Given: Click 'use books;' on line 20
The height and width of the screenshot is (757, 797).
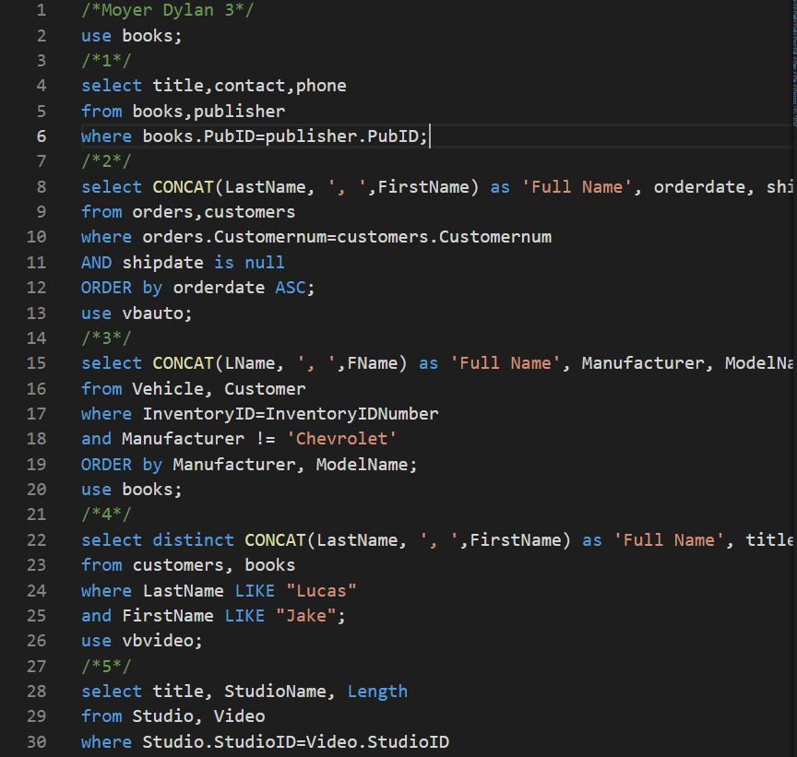Looking at the screenshot, I should pyautogui.click(x=131, y=490).
